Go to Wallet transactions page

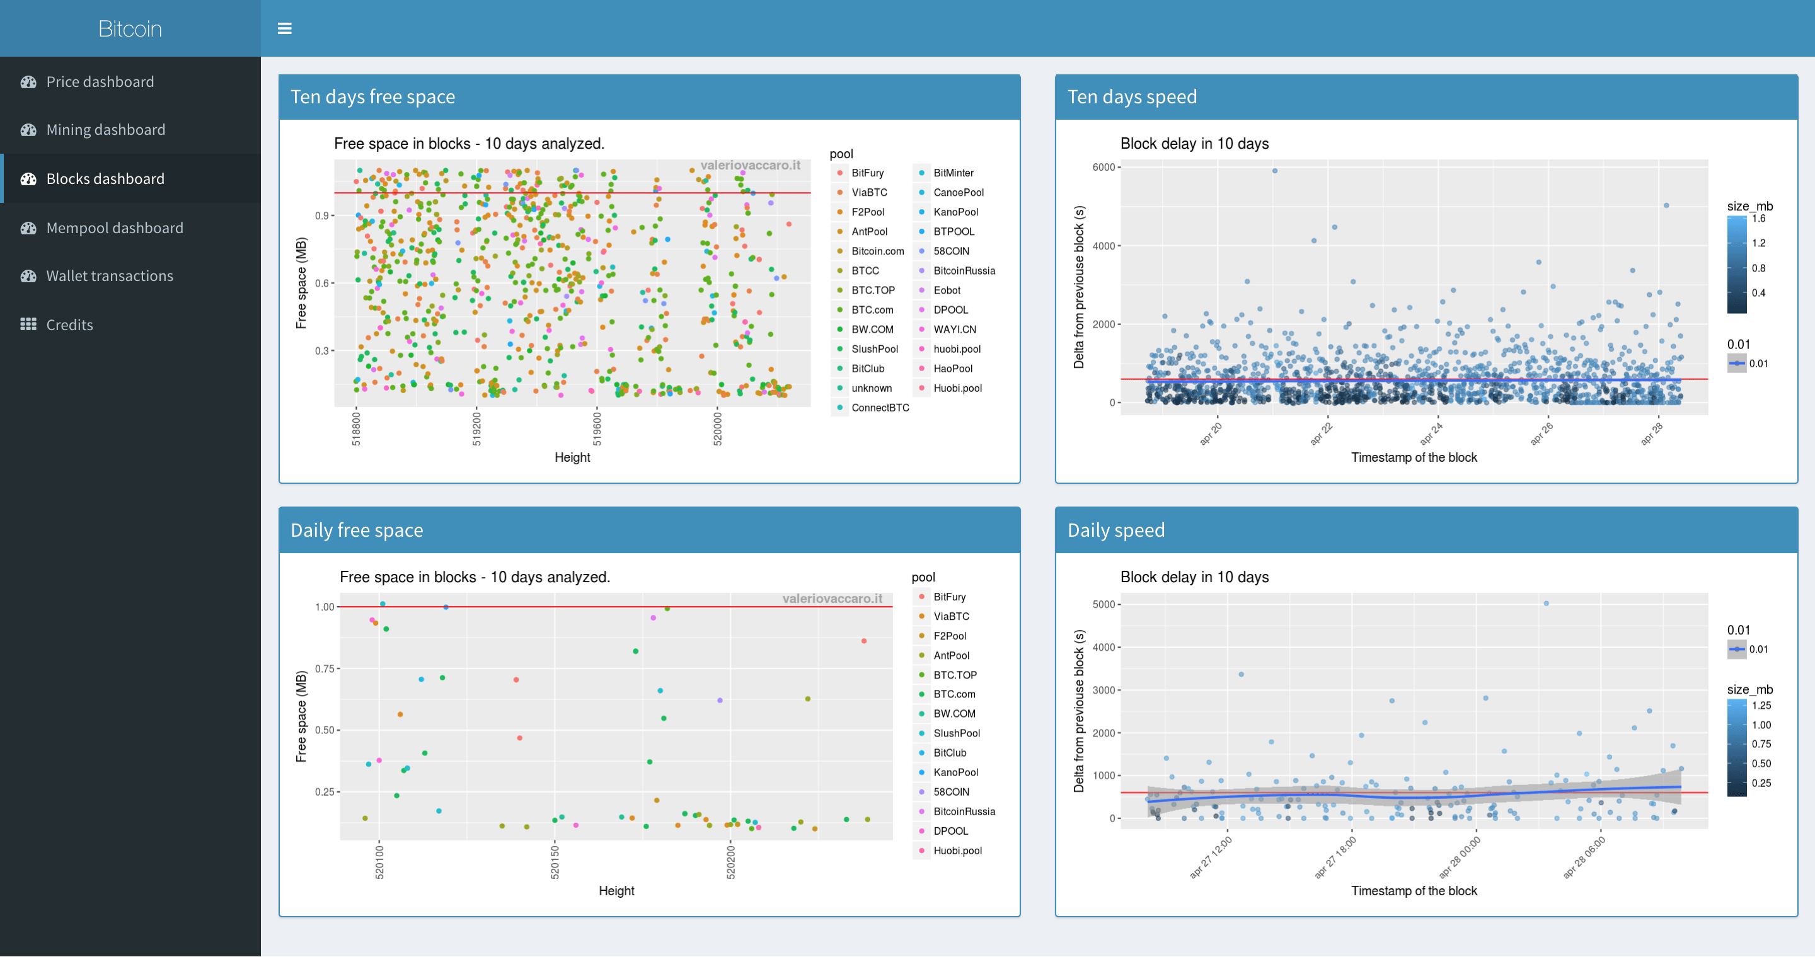pyautogui.click(x=109, y=276)
